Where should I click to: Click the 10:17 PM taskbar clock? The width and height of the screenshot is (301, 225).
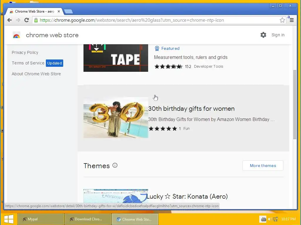pos(288,219)
